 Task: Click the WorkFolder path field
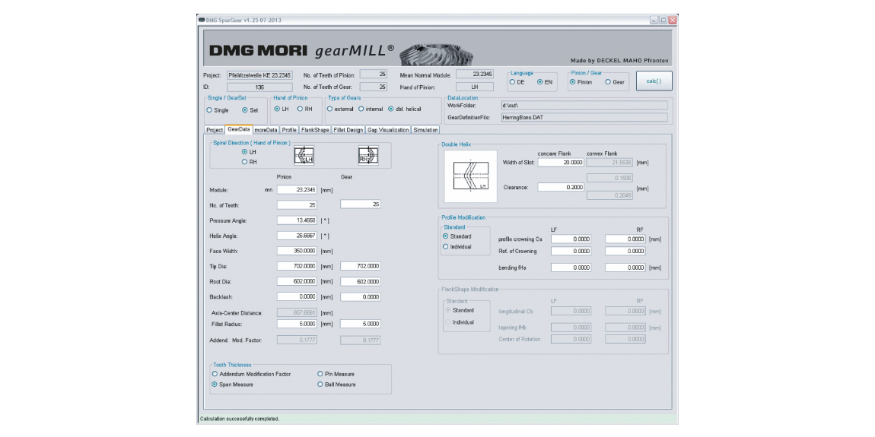584,105
